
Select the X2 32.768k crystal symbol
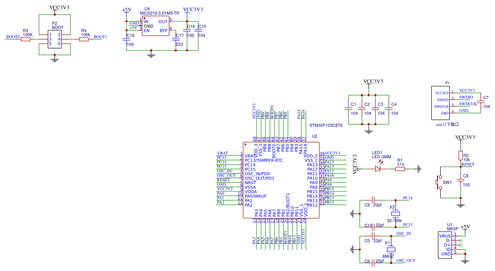pyautogui.click(x=395, y=213)
